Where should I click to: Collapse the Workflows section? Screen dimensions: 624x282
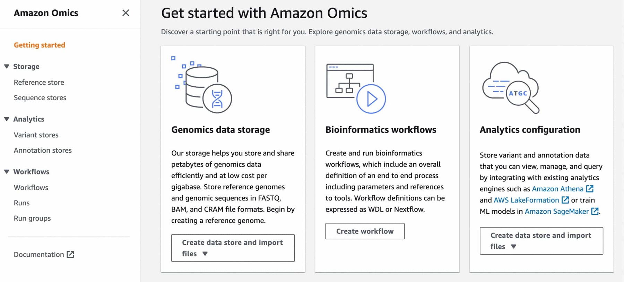[6, 171]
